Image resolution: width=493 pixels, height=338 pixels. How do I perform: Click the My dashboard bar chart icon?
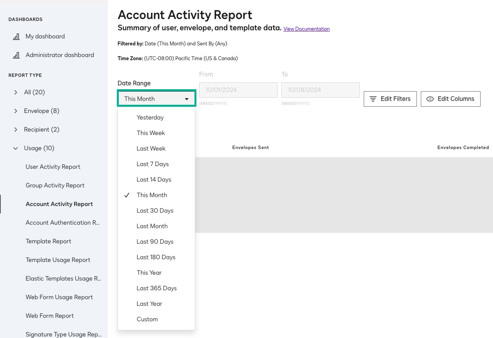coord(16,36)
